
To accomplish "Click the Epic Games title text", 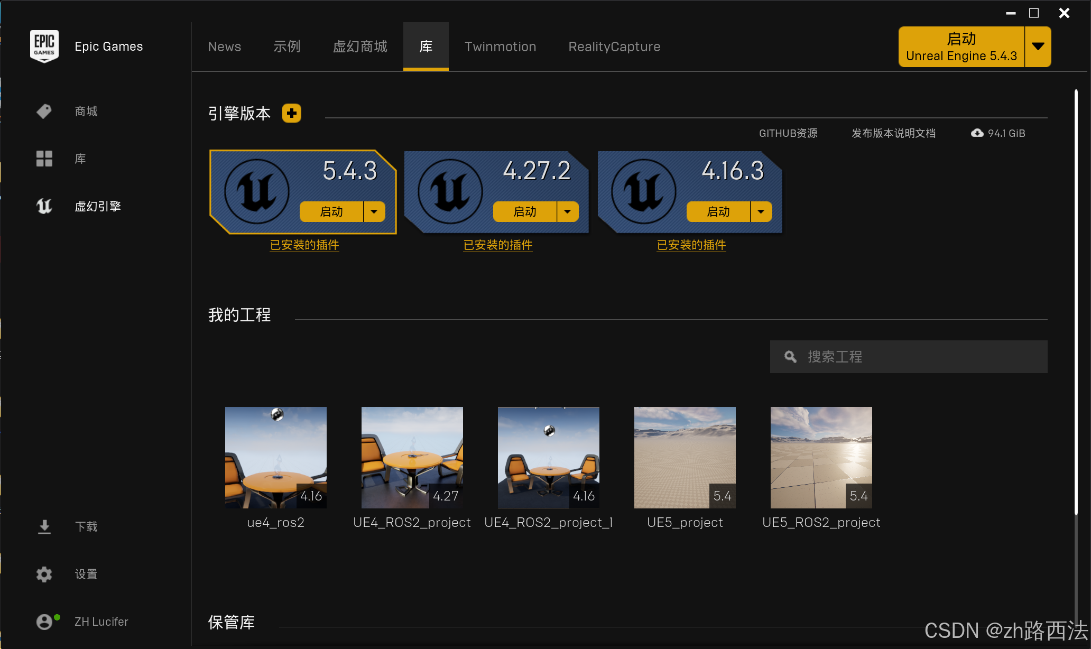I will coord(109,47).
